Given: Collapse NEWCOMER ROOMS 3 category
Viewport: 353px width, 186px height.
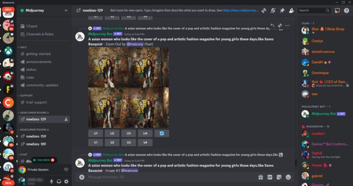Looking at the screenshot, I should [33, 113].
